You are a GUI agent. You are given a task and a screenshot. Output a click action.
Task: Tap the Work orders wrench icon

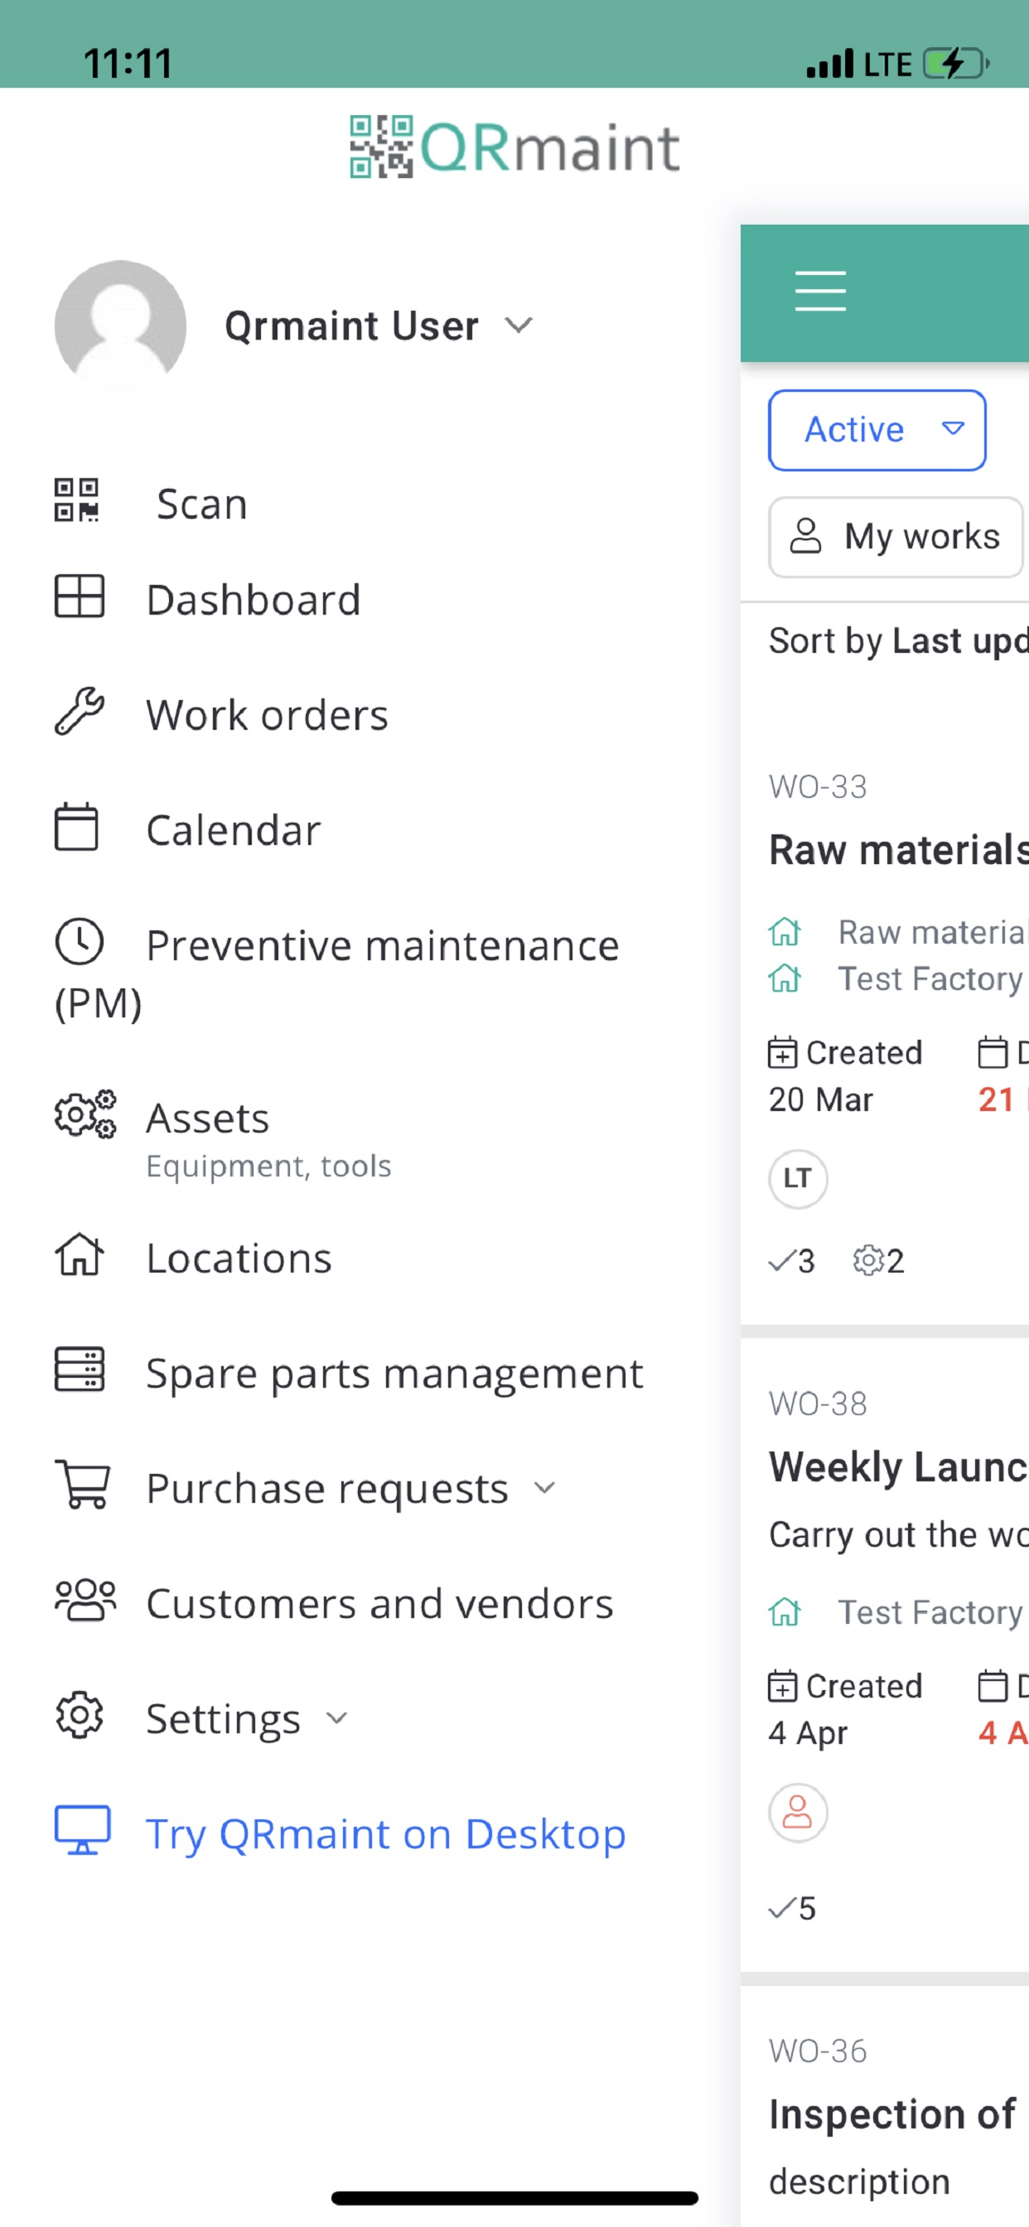[x=80, y=712]
